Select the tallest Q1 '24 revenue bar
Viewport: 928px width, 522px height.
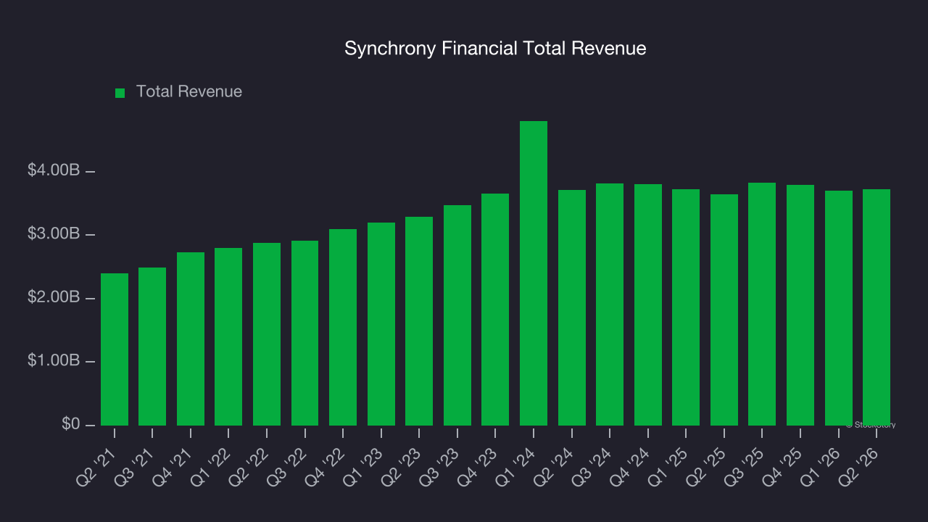click(x=534, y=273)
